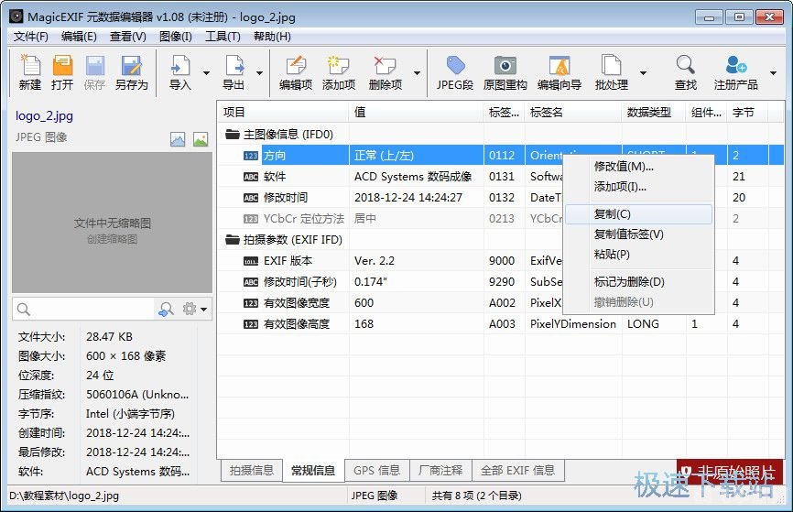Open the 导入 dropdown arrow
Viewport: 793px width, 512px height.
206,73
